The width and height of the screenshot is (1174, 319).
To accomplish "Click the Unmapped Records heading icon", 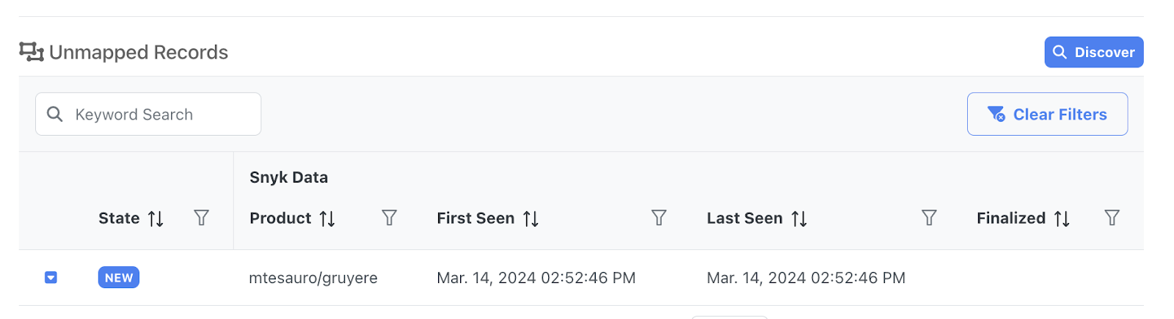I will point(32,52).
